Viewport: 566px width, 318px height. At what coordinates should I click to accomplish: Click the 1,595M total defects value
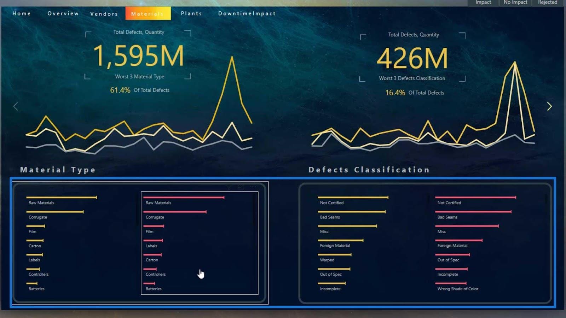[139, 56]
